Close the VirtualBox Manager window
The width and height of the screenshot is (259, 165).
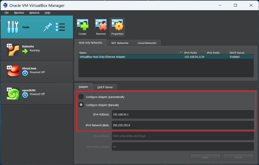click(251, 5)
